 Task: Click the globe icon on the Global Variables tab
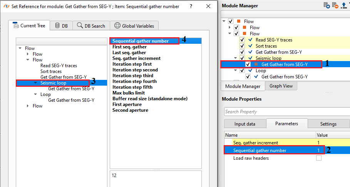point(117,26)
